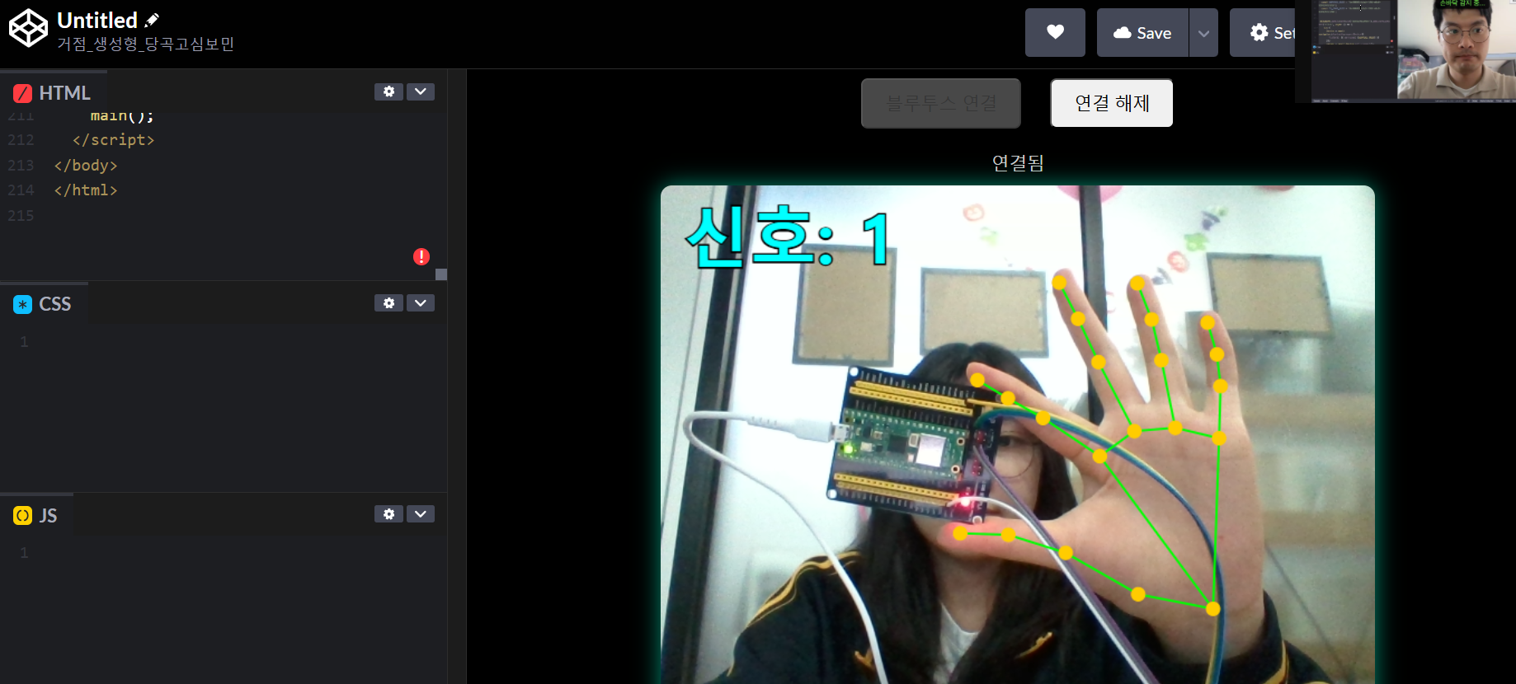1516x684 pixels.
Task: Click the 블루투스 연결 button
Action: pyautogui.click(x=941, y=103)
